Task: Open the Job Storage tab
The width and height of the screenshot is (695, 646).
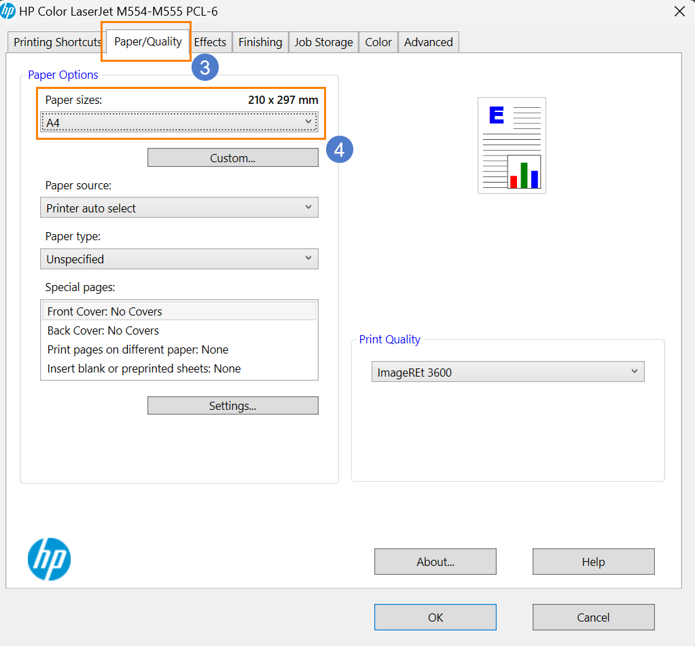Action: pos(323,42)
